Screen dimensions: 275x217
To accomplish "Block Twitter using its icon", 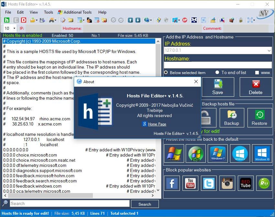I will pyautogui.click(x=209, y=183).
